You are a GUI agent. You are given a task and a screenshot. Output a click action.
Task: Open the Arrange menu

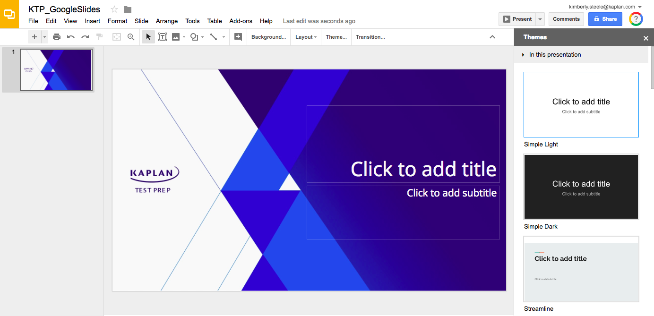[x=167, y=21]
